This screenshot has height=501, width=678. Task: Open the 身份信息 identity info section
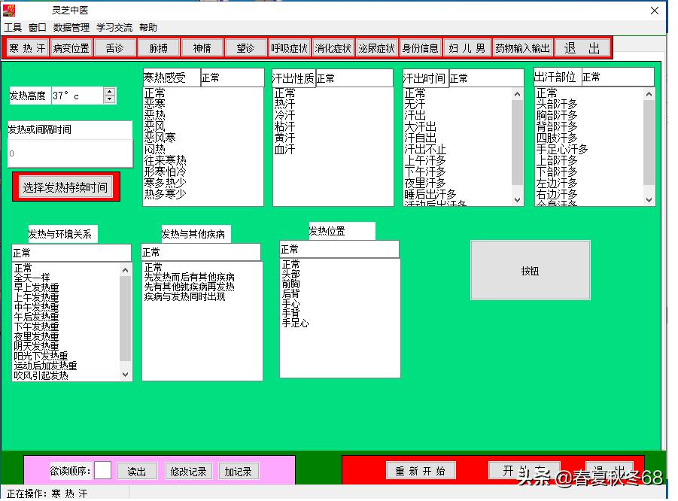(x=421, y=47)
